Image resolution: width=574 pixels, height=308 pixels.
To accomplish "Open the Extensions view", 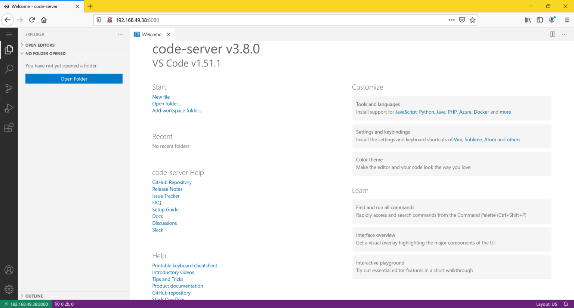I will pos(9,127).
